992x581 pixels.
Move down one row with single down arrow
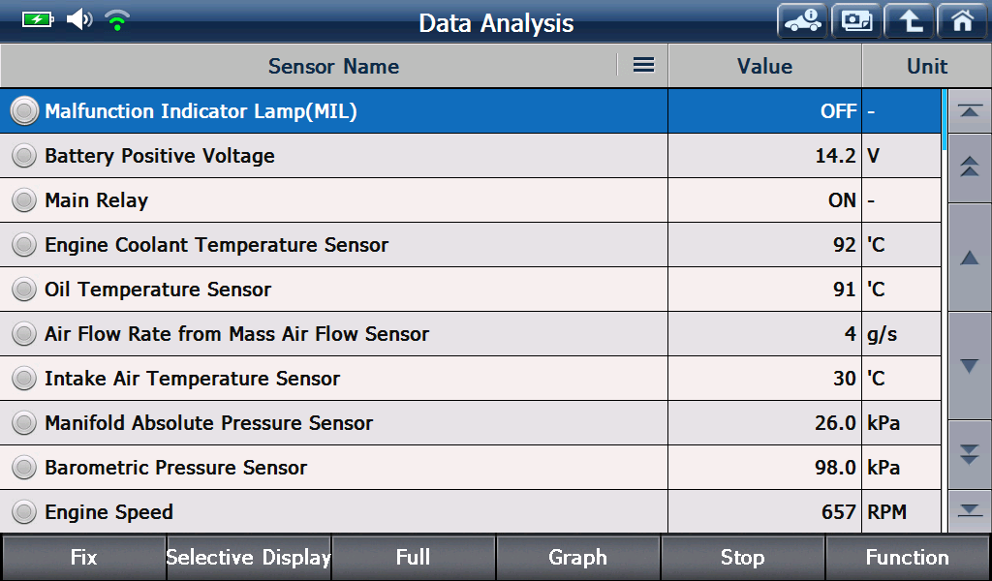tap(969, 366)
